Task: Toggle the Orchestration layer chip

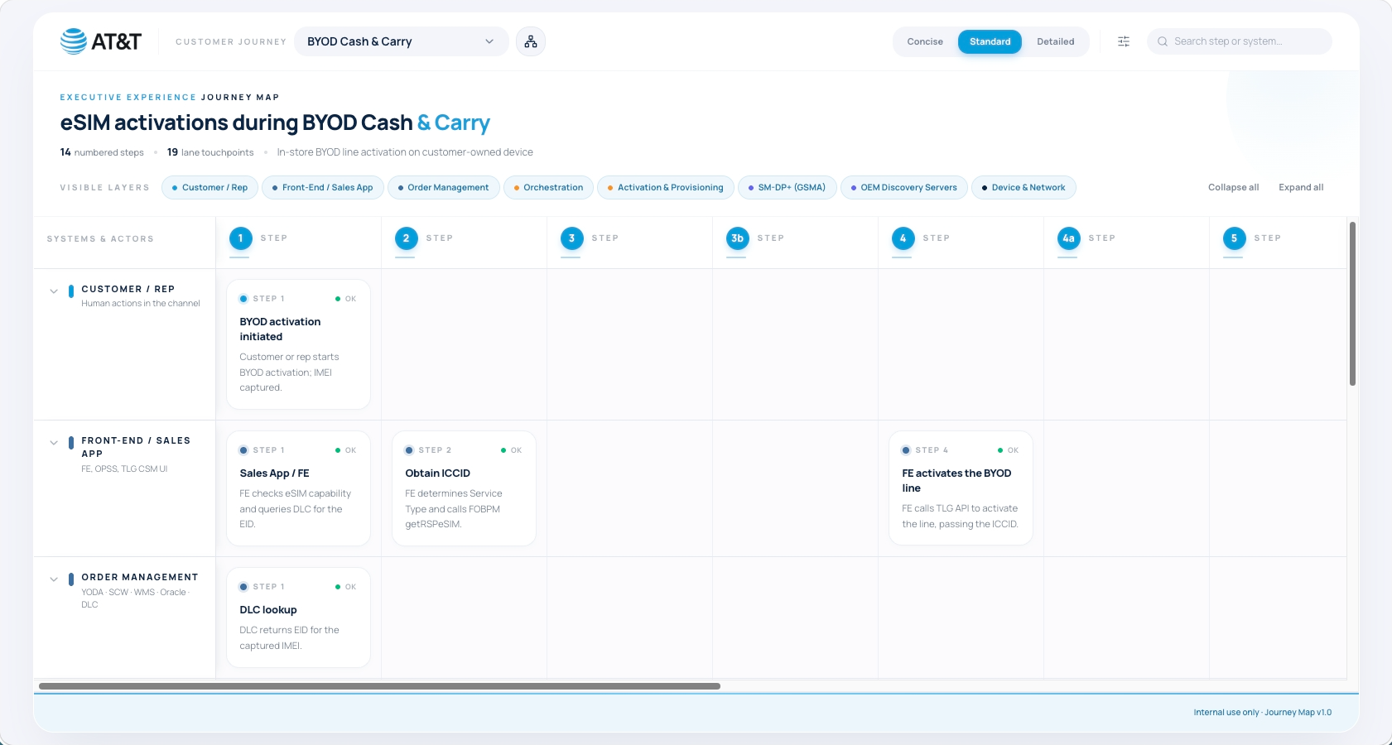Action: 548,188
